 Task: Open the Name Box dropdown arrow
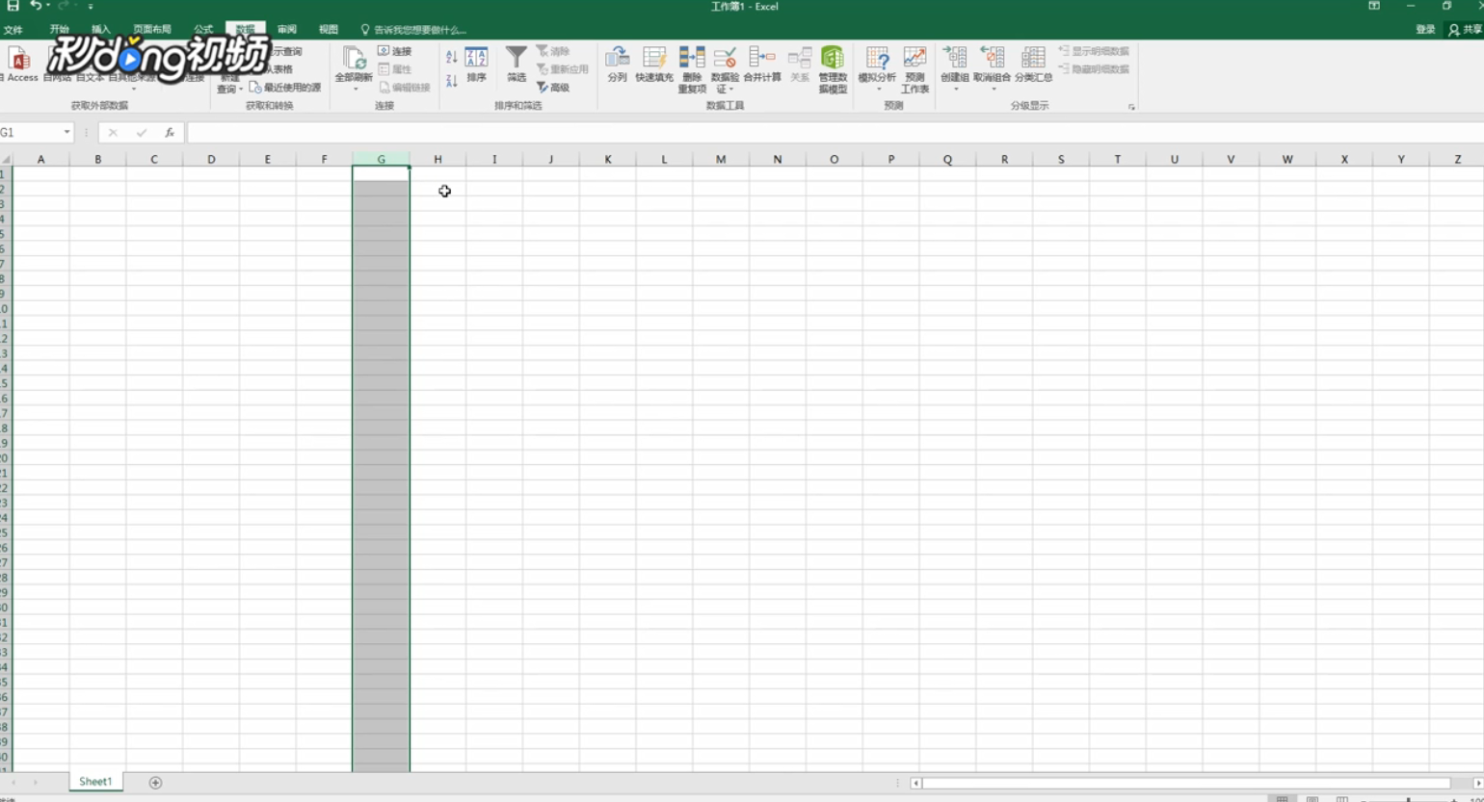coord(66,133)
